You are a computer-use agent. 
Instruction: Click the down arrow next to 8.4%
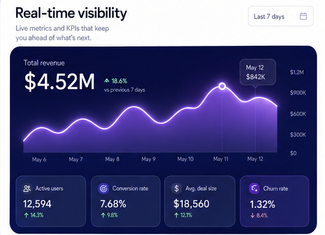[x=252, y=215]
